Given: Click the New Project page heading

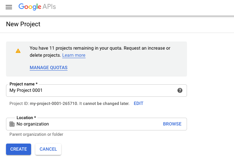Looking at the screenshot, I should coord(23,24).
